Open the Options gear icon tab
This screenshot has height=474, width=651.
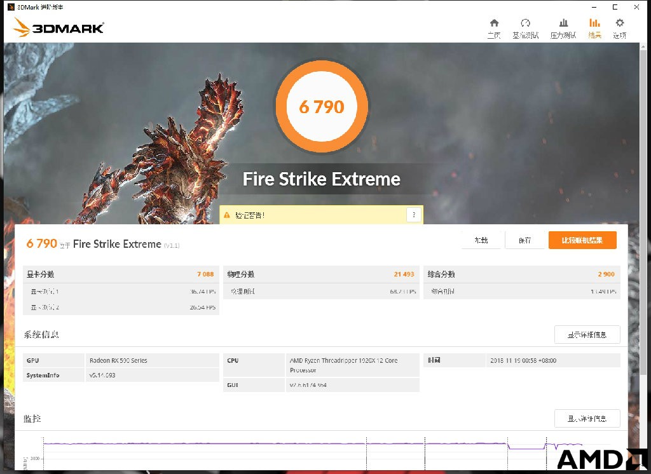(x=619, y=28)
